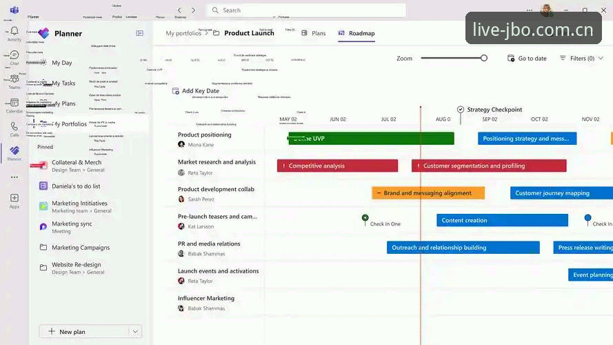Click the Zoom slider handle

coord(484,58)
